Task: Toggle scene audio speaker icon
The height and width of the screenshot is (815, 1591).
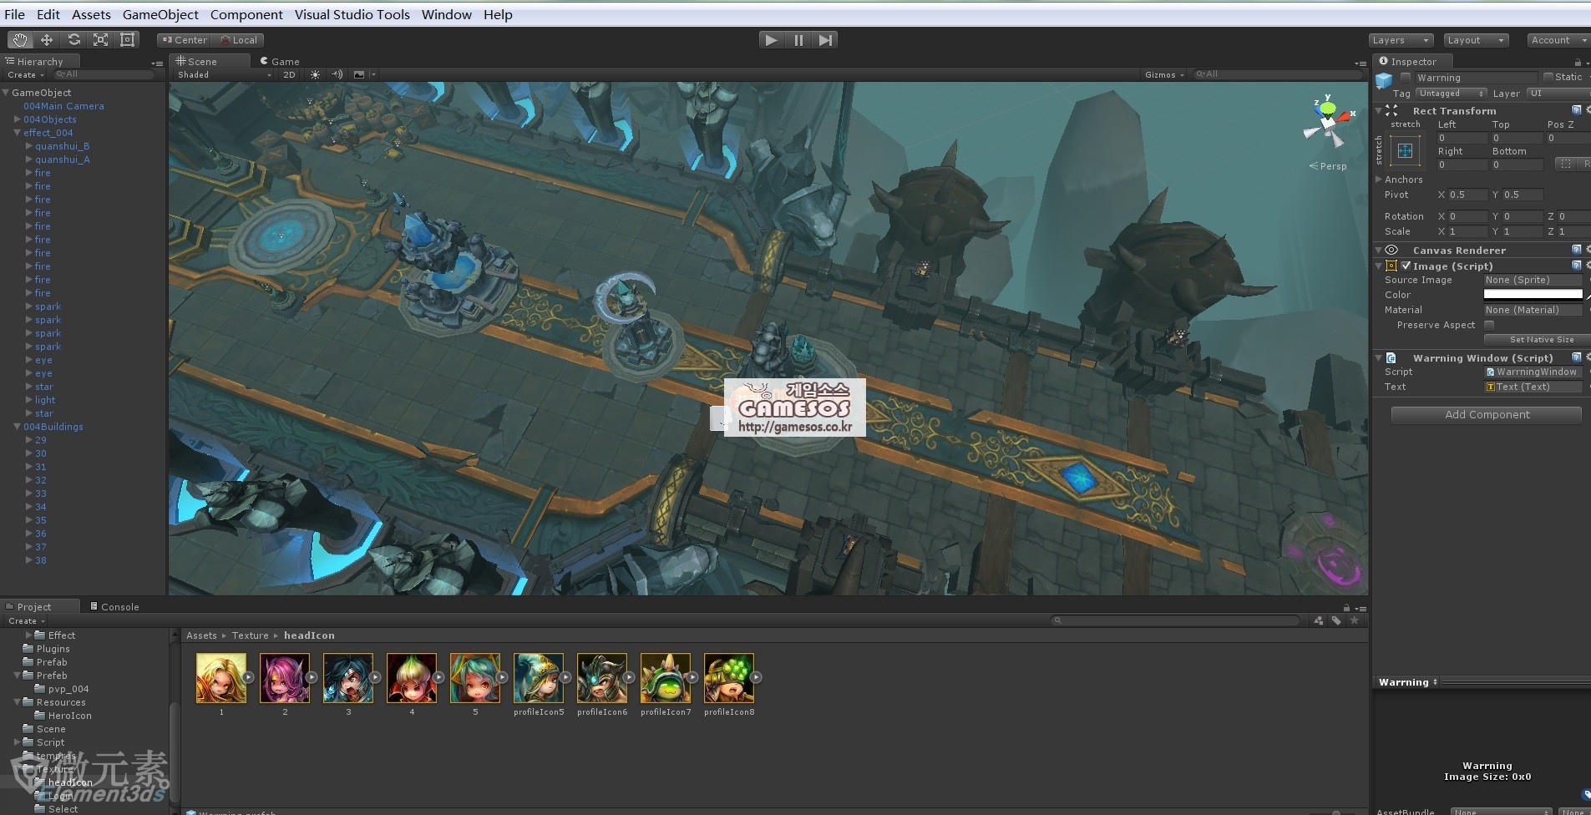Action: point(337,74)
